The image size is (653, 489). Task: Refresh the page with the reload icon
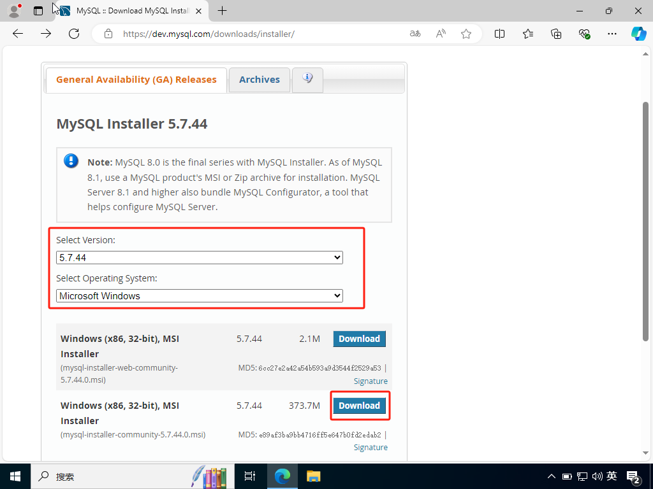pyautogui.click(x=74, y=34)
